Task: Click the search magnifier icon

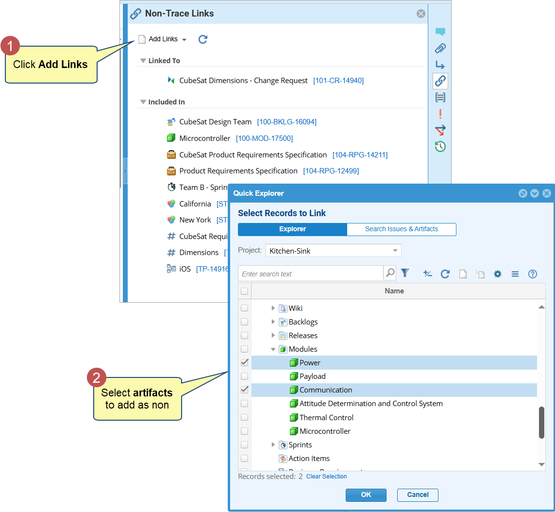Action: 390,273
